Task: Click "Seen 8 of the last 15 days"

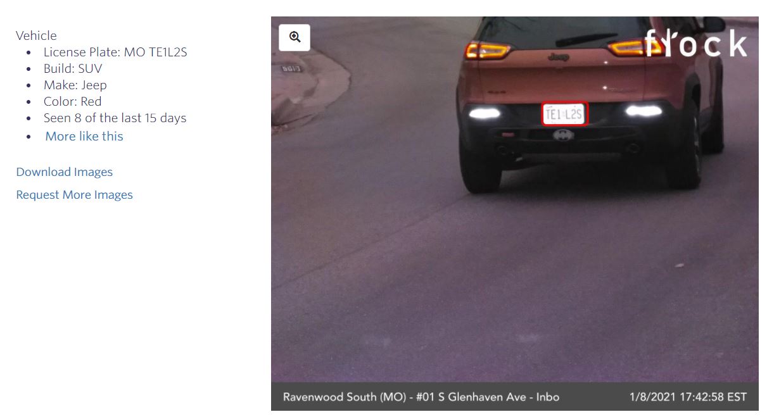Action: 115,118
